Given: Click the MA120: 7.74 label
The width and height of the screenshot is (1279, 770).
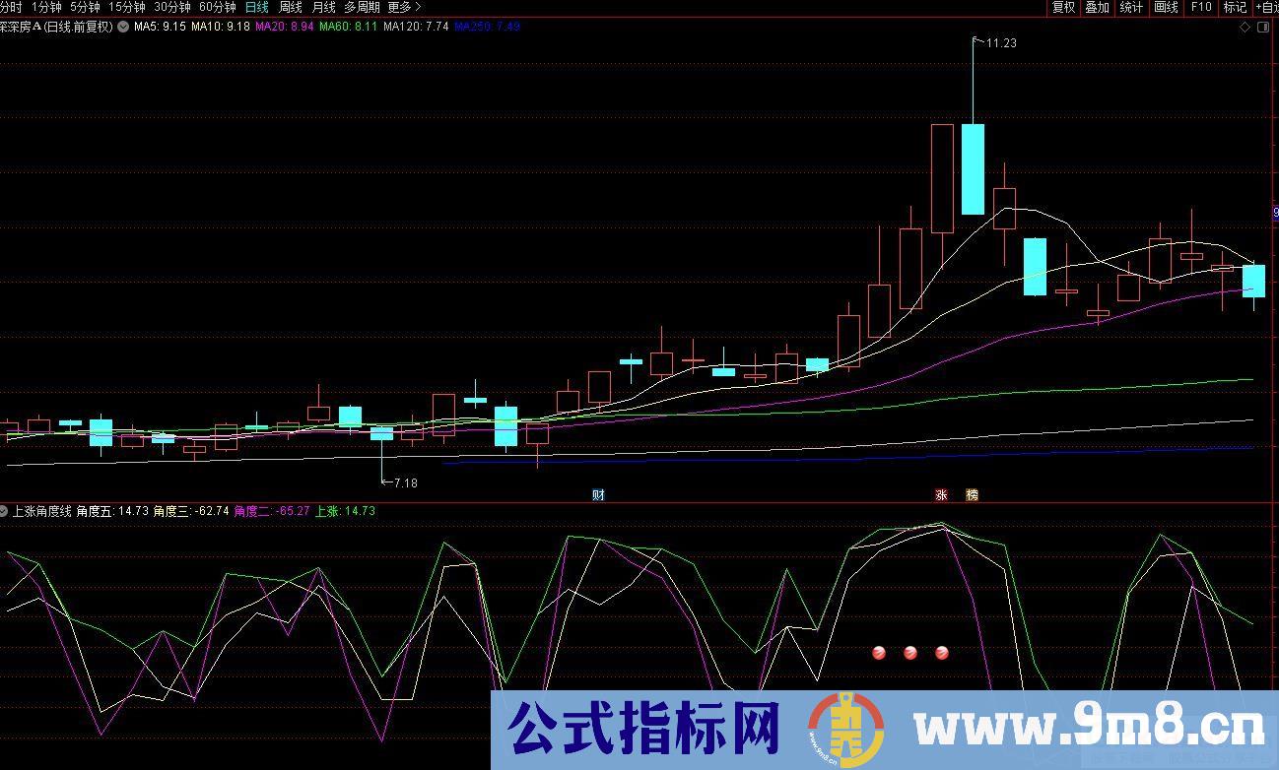Looking at the screenshot, I should [x=416, y=27].
